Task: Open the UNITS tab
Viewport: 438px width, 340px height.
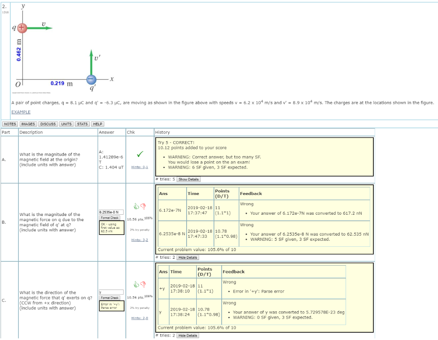Action: [x=66, y=124]
